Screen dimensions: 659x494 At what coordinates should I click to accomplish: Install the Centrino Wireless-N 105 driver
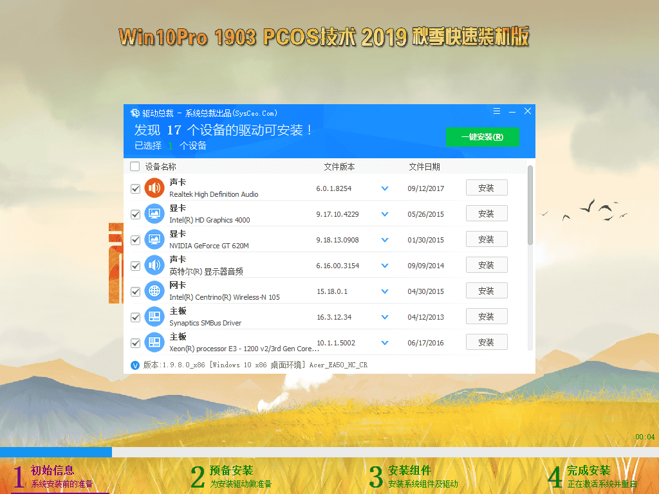click(487, 291)
